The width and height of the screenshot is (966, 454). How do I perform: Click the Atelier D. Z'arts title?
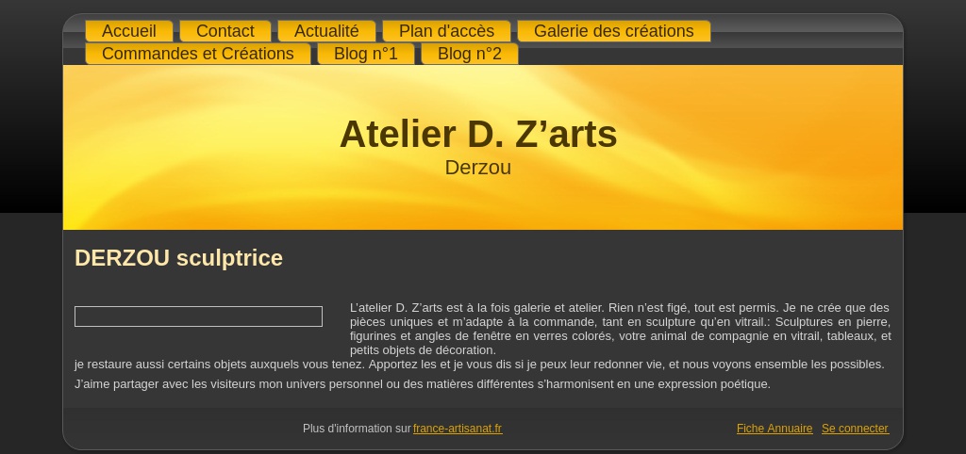(478, 134)
